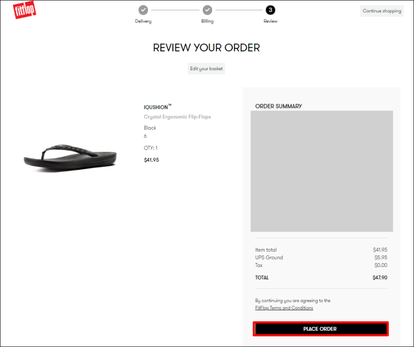Click the UPS Ground shipping label
This screenshot has width=414, height=347.
(x=269, y=258)
